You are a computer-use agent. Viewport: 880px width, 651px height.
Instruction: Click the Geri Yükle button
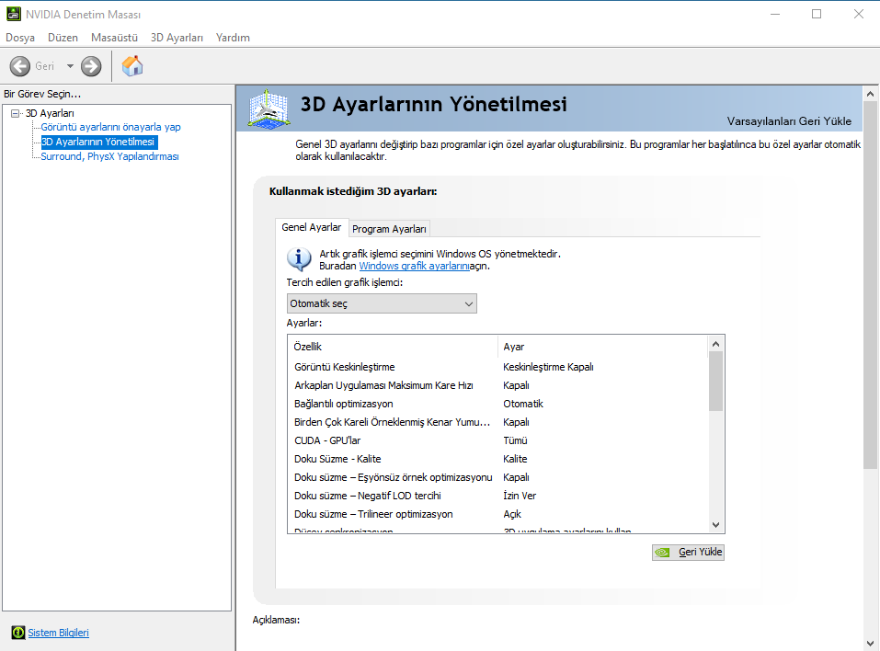tap(688, 553)
